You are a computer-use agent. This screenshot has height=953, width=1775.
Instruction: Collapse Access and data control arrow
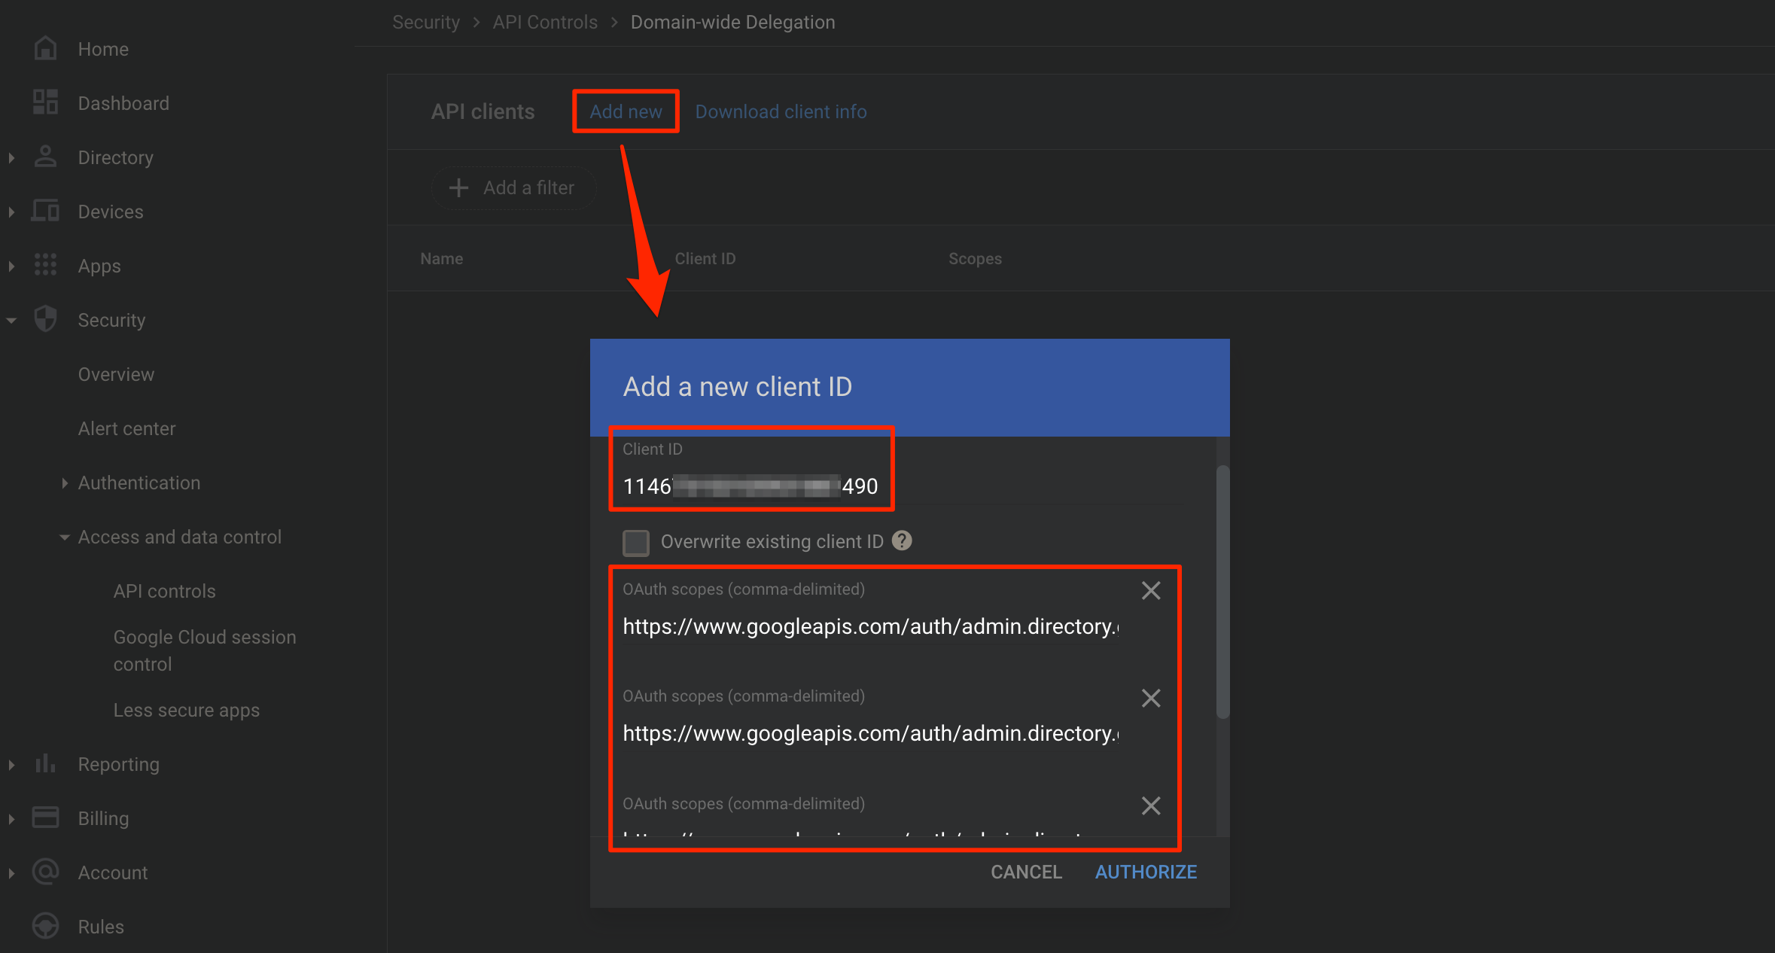pos(65,537)
